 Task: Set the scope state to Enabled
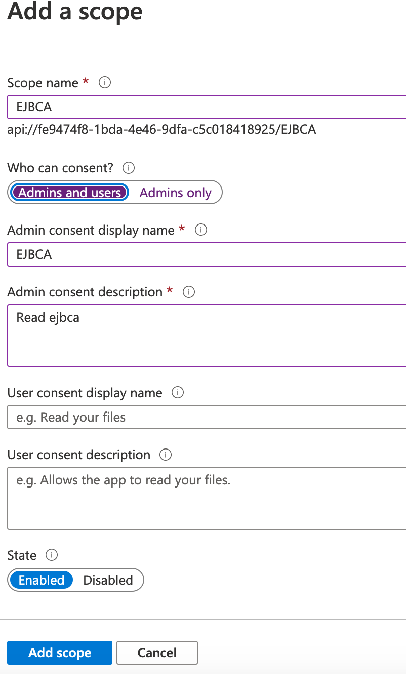tap(42, 580)
